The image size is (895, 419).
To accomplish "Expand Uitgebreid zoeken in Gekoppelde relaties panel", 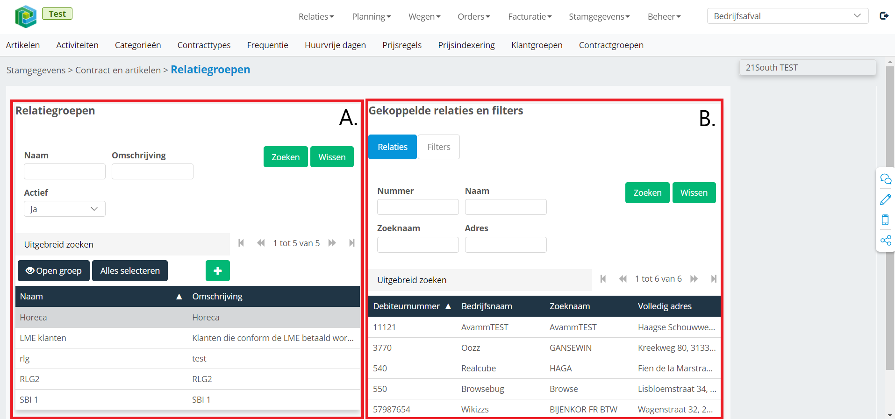I will (x=480, y=280).
